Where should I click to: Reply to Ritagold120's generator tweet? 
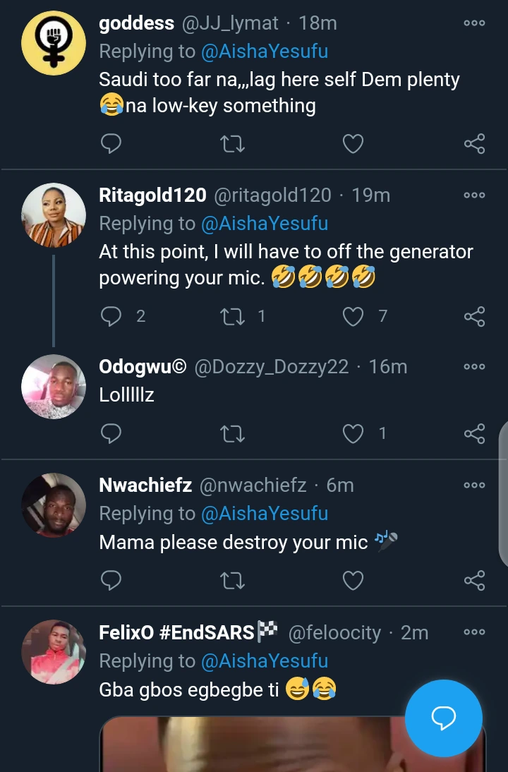click(x=111, y=316)
